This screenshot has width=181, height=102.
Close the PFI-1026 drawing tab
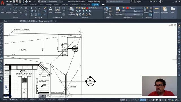(x=51, y=21)
